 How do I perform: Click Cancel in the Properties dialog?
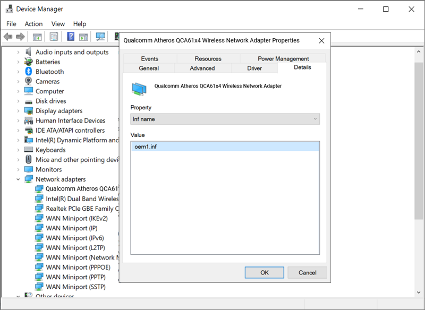pos(307,272)
